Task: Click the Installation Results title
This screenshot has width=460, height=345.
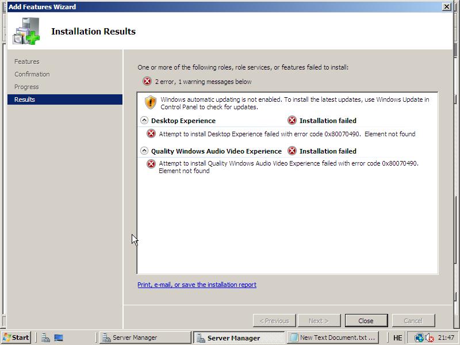Action: tap(93, 32)
